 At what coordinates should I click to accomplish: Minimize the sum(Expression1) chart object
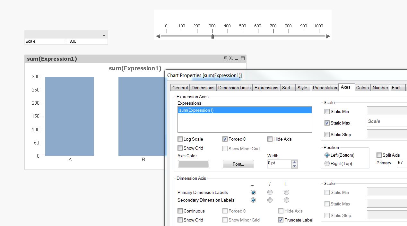[237, 59]
